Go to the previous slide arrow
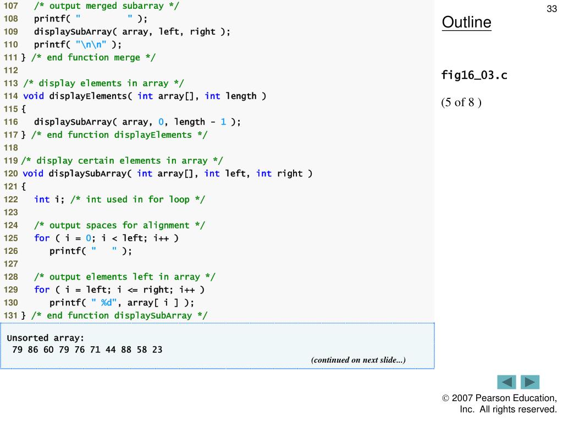 click(506, 382)
